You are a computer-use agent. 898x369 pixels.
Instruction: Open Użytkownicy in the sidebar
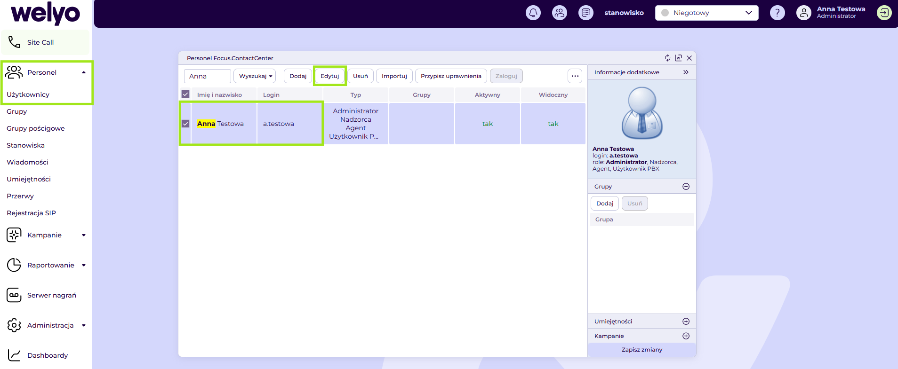[x=28, y=94]
